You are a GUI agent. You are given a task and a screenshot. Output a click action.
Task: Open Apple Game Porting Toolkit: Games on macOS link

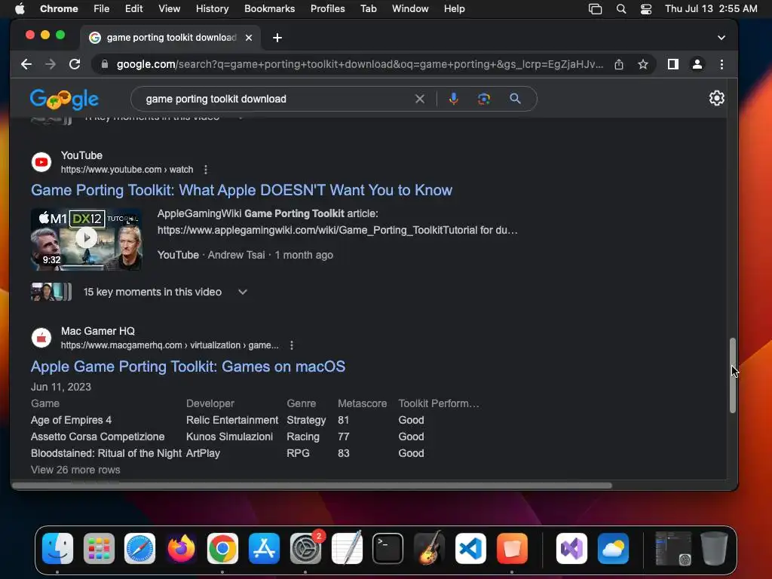[x=188, y=367]
